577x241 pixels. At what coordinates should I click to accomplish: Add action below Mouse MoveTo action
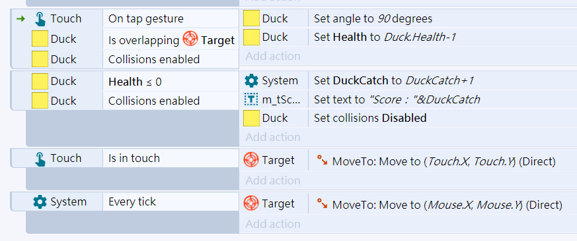(273, 224)
